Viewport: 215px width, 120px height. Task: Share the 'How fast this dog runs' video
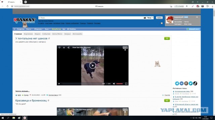[69, 47]
